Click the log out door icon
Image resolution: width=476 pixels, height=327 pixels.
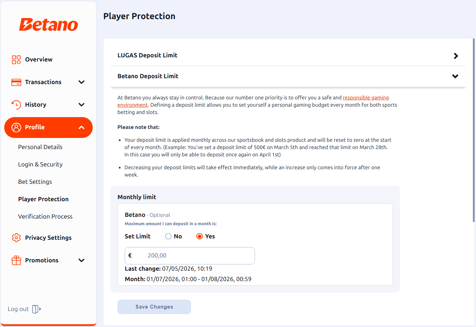pyautogui.click(x=36, y=309)
